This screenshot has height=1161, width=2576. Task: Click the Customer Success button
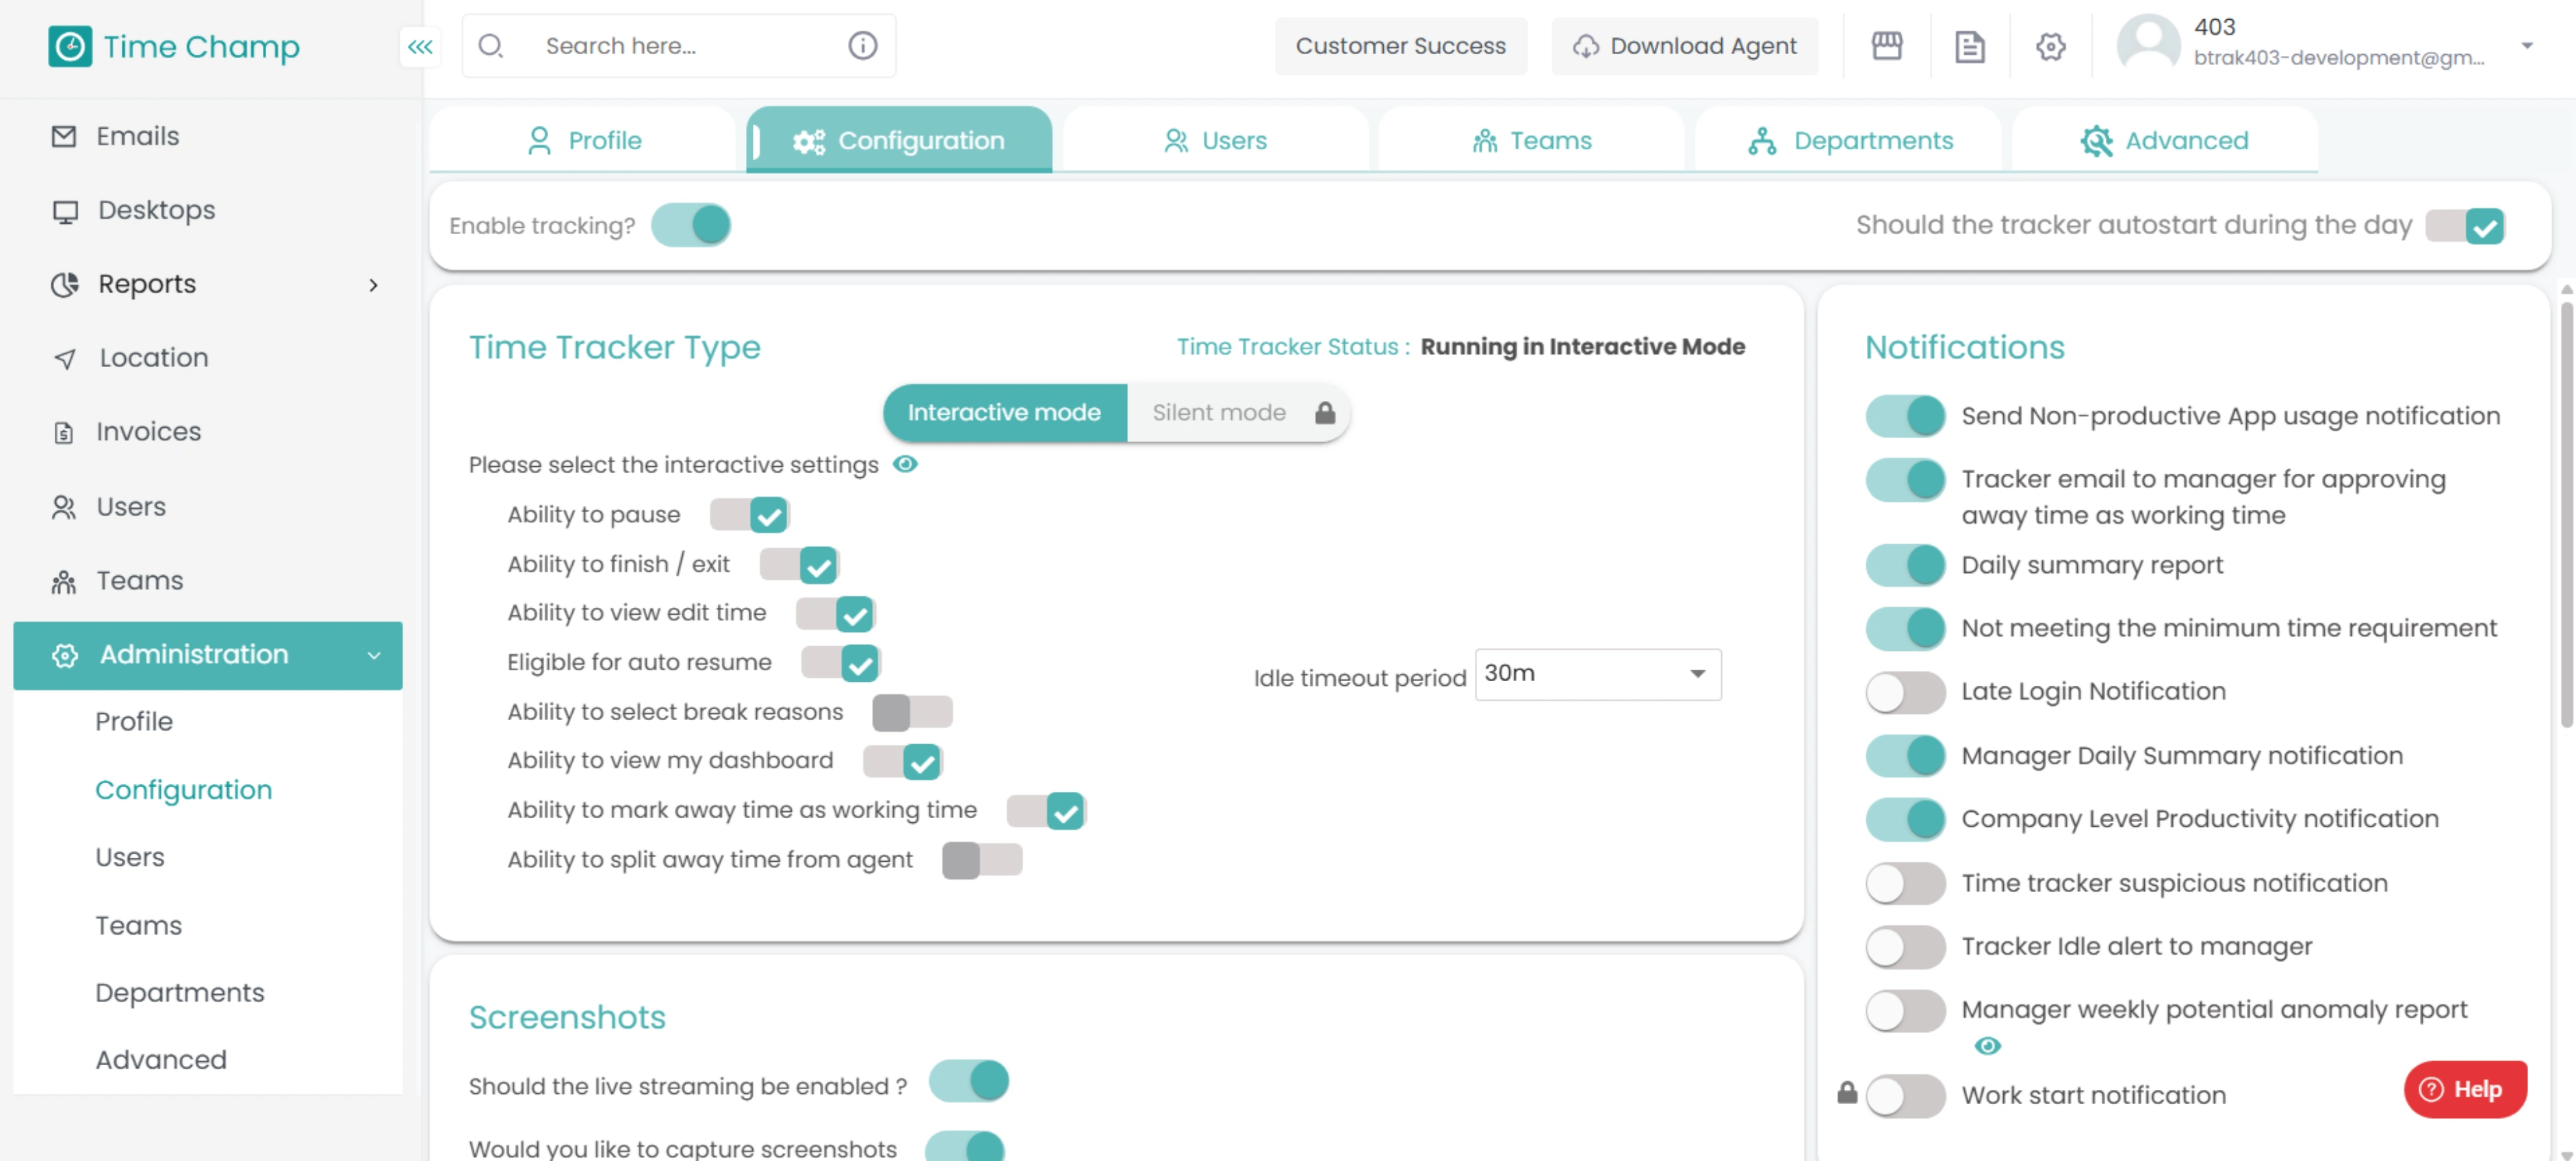point(1400,46)
